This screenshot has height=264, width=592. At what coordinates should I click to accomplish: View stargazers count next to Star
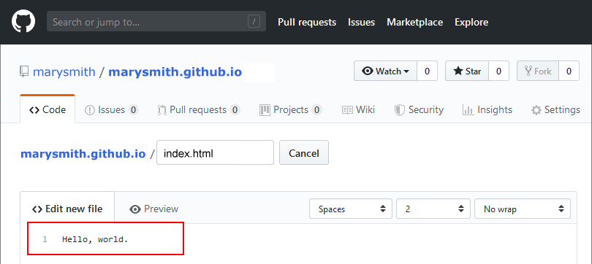click(498, 71)
